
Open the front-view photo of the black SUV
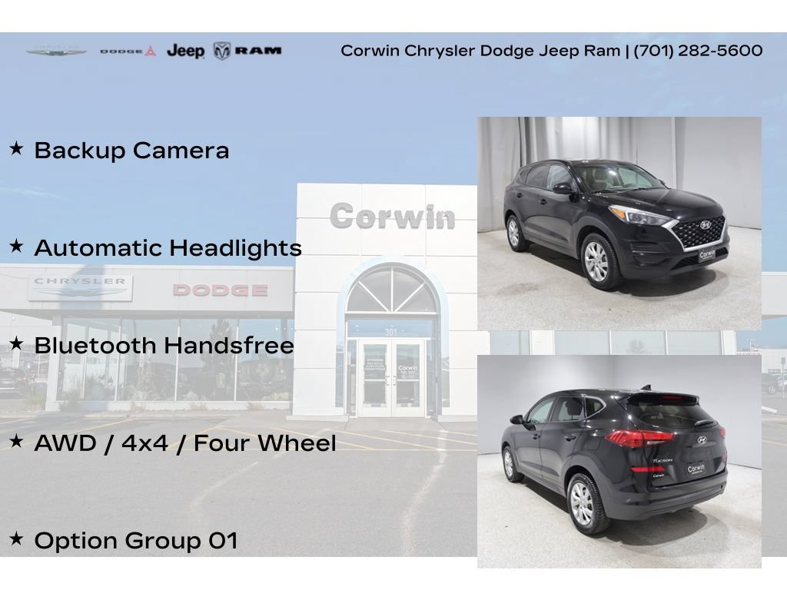619,224
